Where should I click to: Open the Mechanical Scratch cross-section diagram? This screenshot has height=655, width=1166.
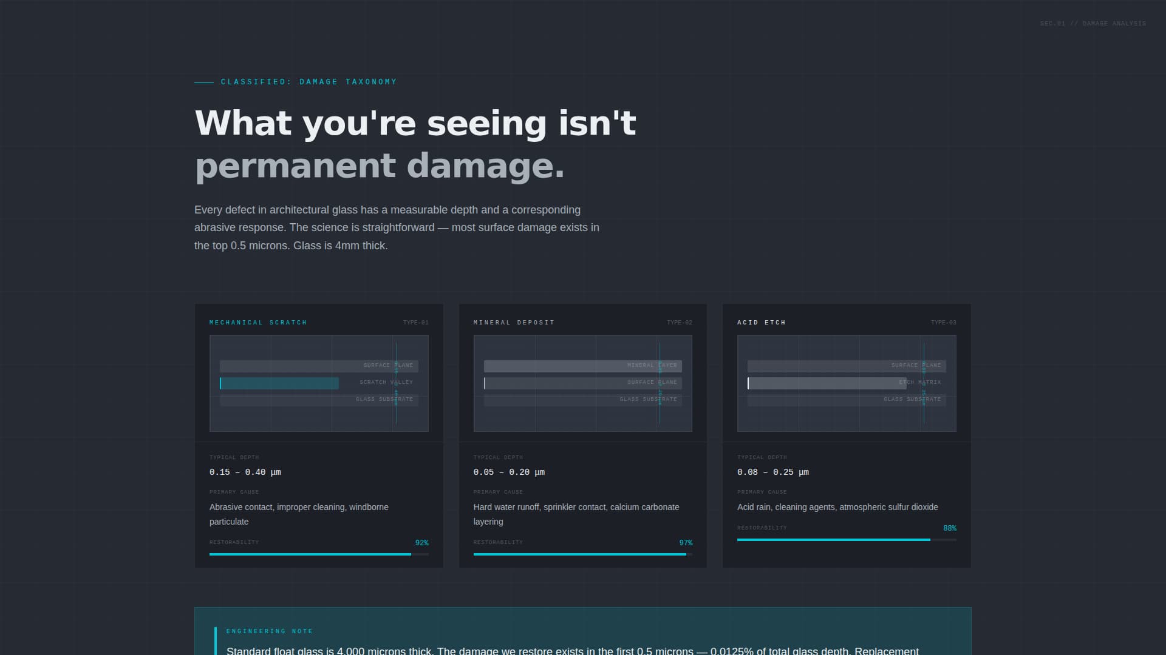319,383
